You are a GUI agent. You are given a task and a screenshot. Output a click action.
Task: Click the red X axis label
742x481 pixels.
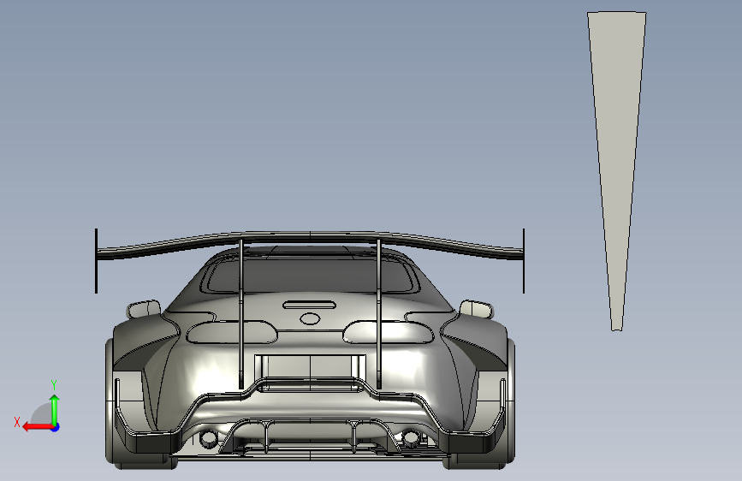(x=17, y=422)
